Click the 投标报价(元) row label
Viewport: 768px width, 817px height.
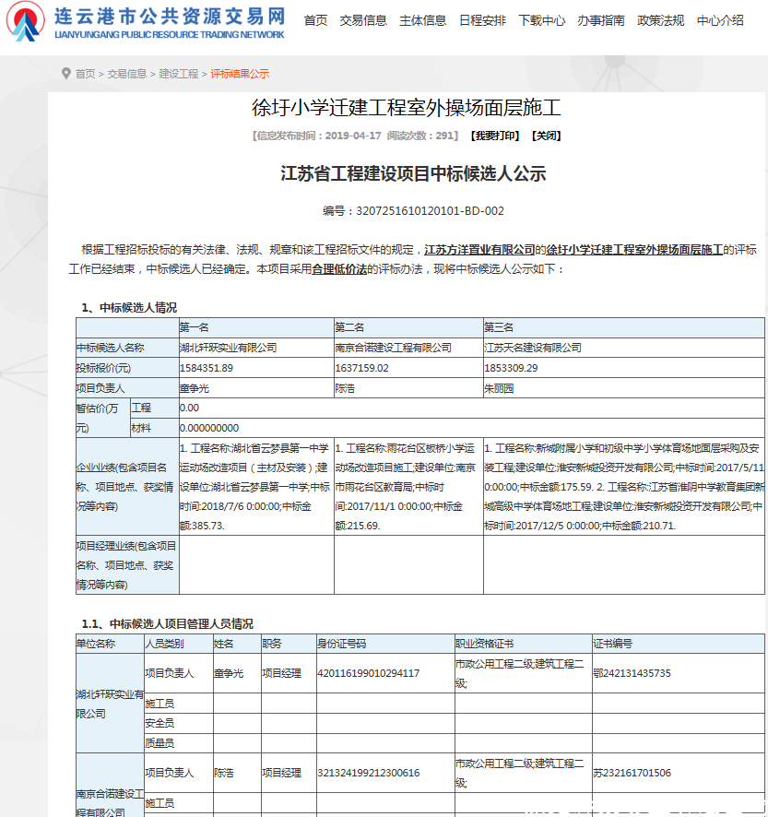(103, 368)
